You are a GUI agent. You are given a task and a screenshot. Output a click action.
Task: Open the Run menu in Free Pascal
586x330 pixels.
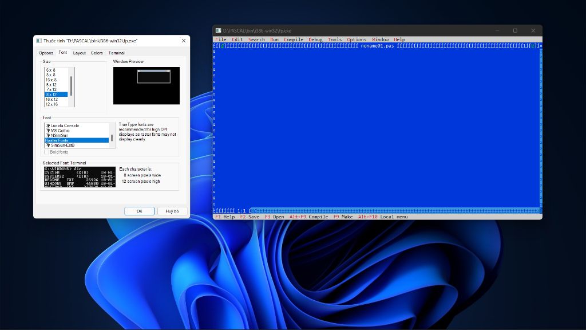click(x=274, y=40)
